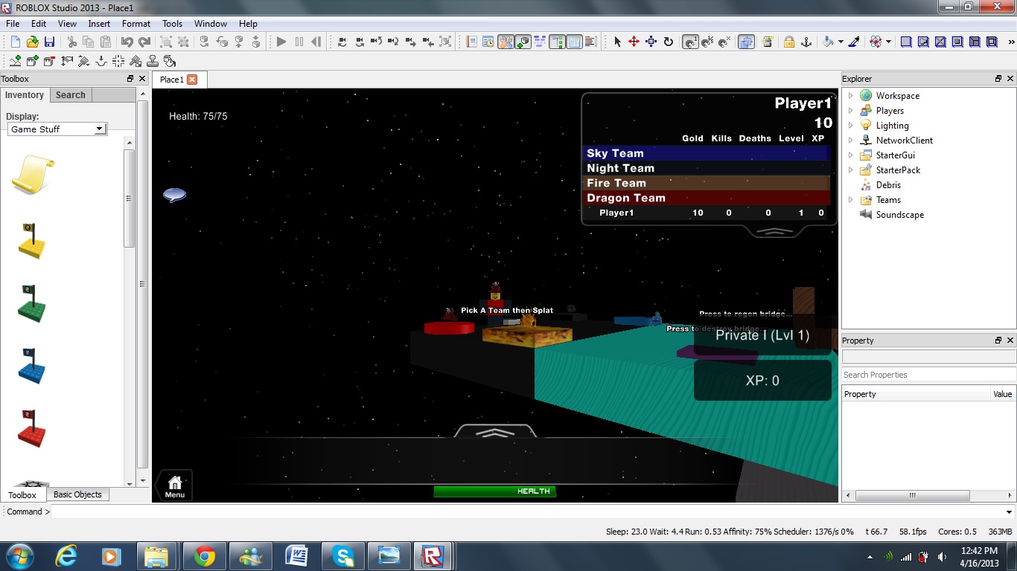This screenshot has height=571, width=1017.
Task: Open a file with the folder icon
Action: click(32, 42)
